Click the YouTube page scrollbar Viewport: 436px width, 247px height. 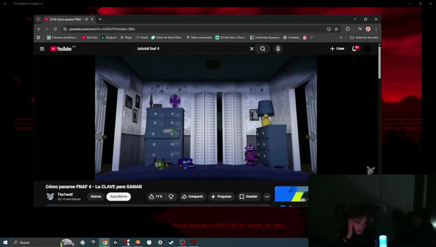(x=379, y=62)
